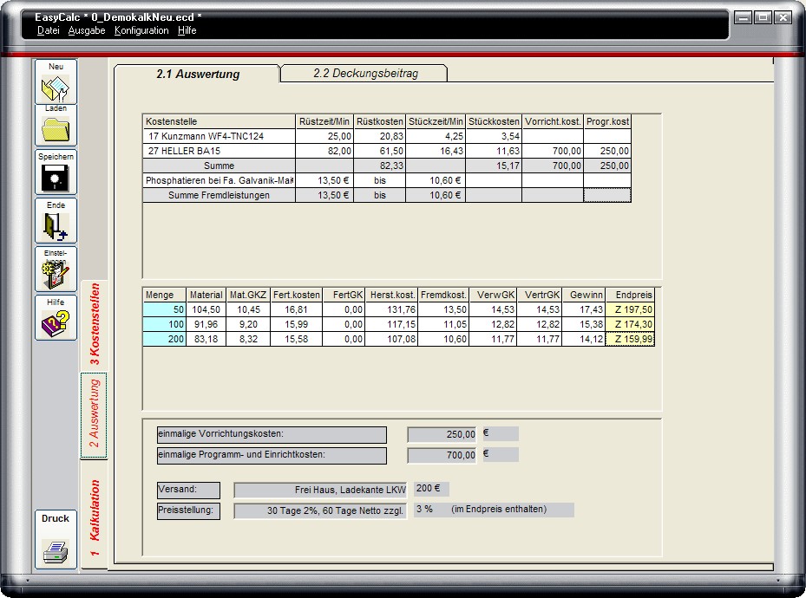
Task: Open the Hilfe menu in menu bar
Action: pyautogui.click(x=187, y=30)
